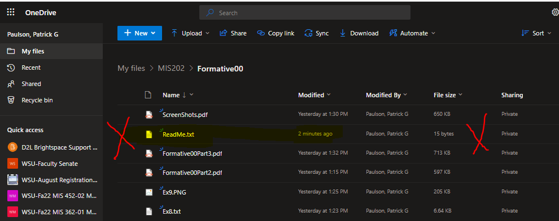
Task: Open the settings gear icon
Action: [x=555, y=12]
